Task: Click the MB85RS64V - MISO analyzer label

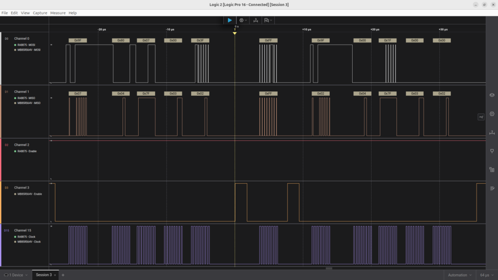Action: pyautogui.click(x=29, y=103)
